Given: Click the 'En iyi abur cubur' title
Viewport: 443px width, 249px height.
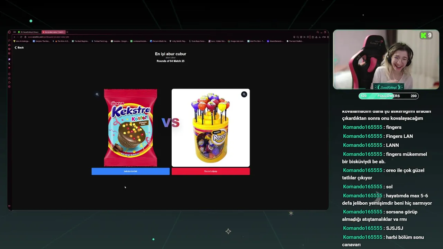Looking at the screenshot, I should [171, 54].
